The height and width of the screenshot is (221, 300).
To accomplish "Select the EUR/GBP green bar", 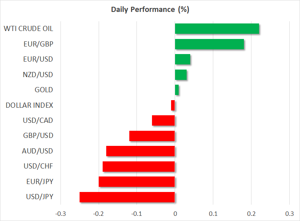I will click(209, 44).
